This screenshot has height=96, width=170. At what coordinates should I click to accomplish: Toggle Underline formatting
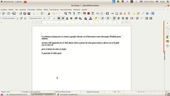click(x=67, y=18)
